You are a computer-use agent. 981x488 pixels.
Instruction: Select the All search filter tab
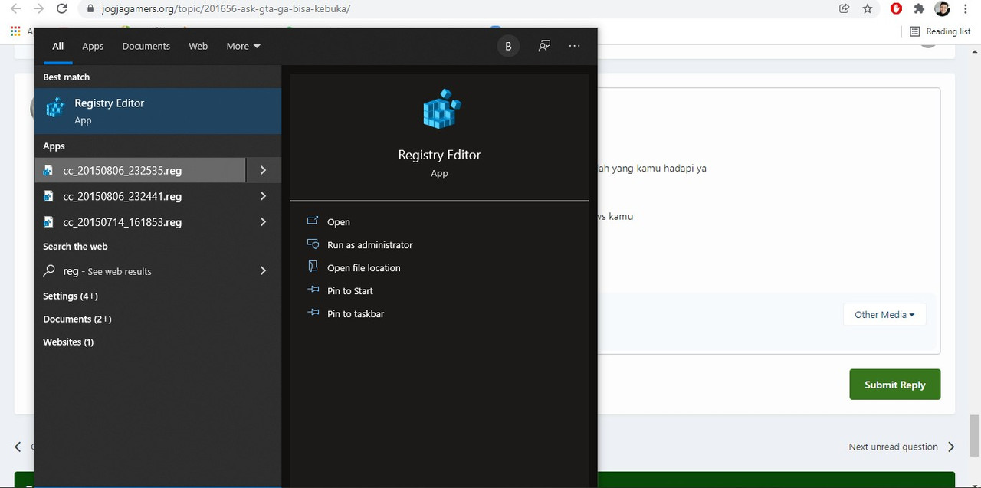(57, 46)
